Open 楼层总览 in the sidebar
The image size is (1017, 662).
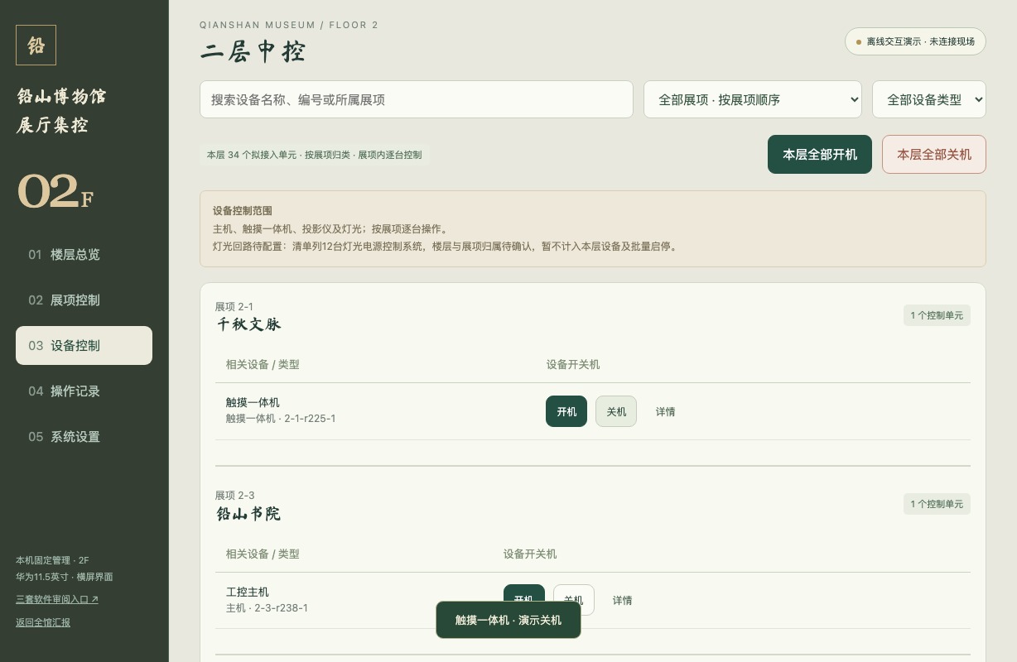84,254
